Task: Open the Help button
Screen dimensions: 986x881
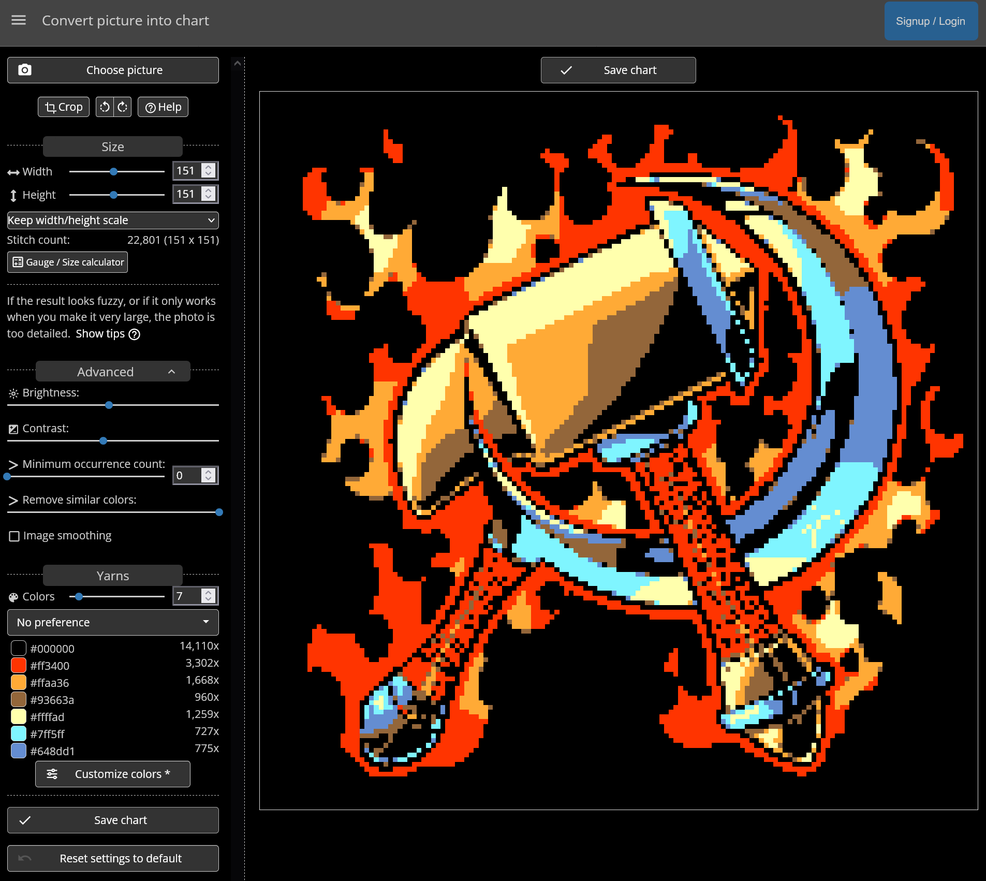Action: click(x=163, y=107)
